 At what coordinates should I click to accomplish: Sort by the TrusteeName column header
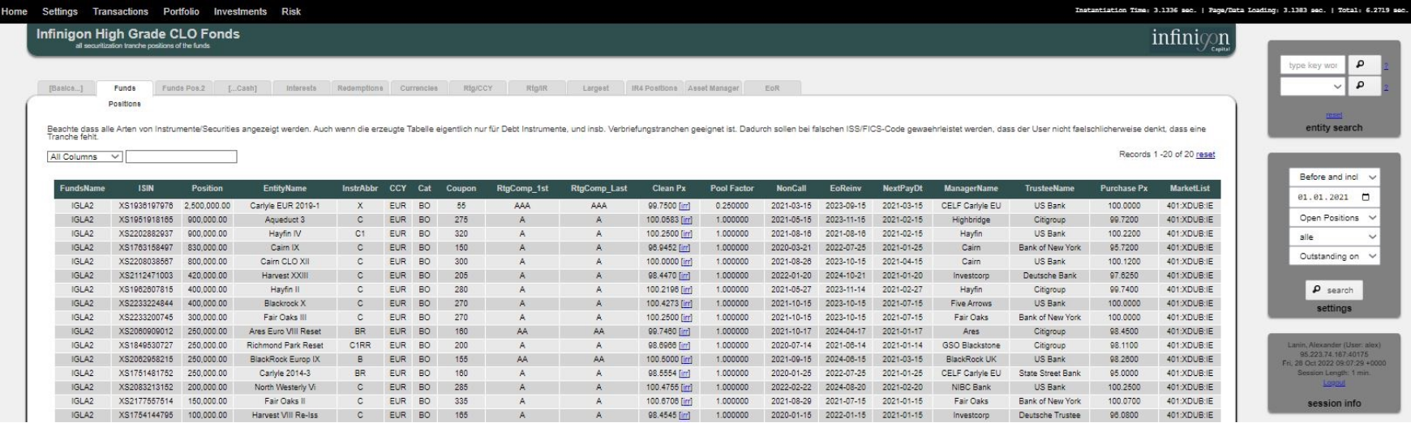coord(1049,188)
